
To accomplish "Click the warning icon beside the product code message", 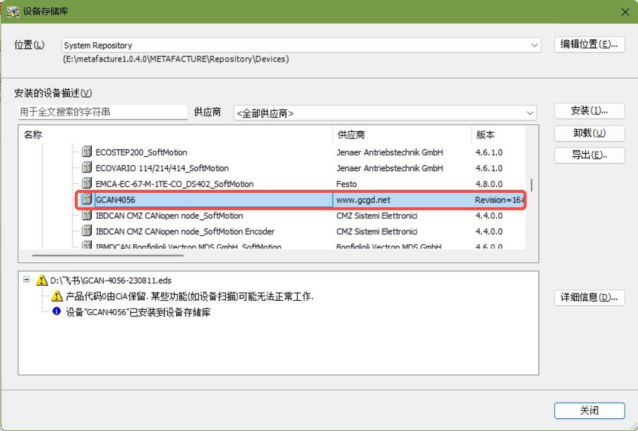I will click(x=57, y=296).
